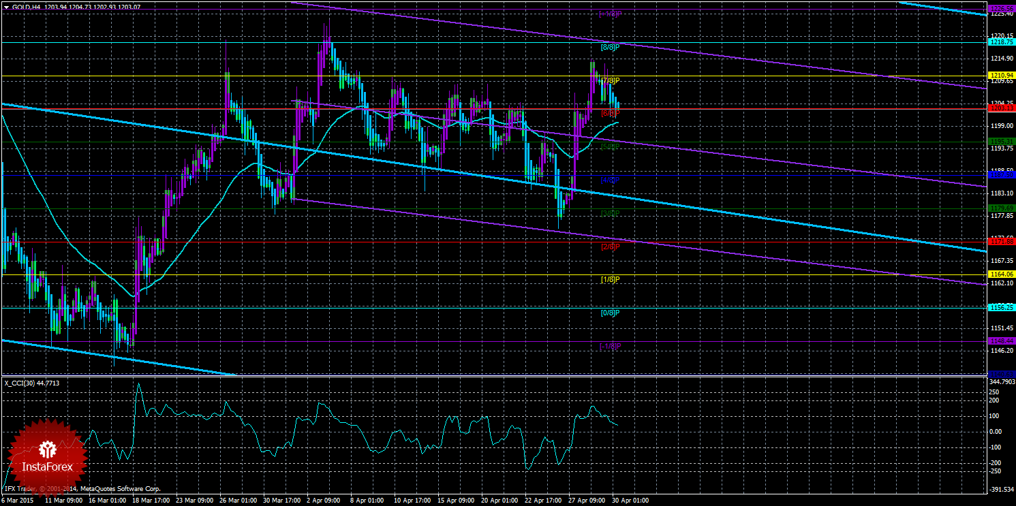Click the 18 Mar 17:00 time label

pos(151,501)
